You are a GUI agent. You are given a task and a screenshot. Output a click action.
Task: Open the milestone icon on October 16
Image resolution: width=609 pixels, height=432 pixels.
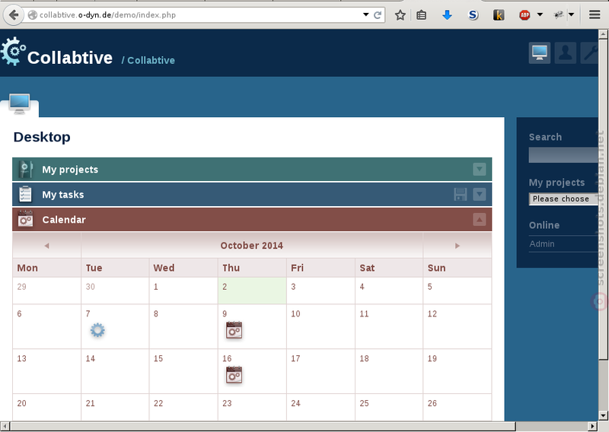pos(234,375)
